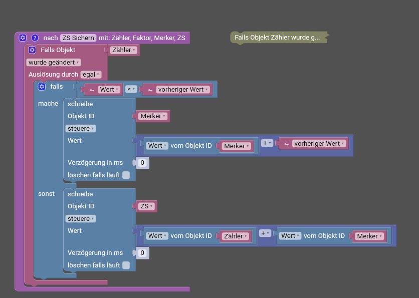Open the Zähler dropdown on Falls Objekt trigger
The width and height of the screenshot is (419, 298).
point(123,50)
